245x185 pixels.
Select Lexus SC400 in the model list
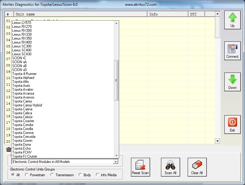click(63, 50)
